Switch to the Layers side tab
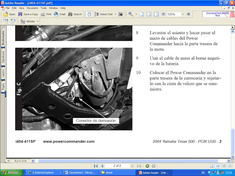This screenshot has height=176, width=235. coord(3,73)
